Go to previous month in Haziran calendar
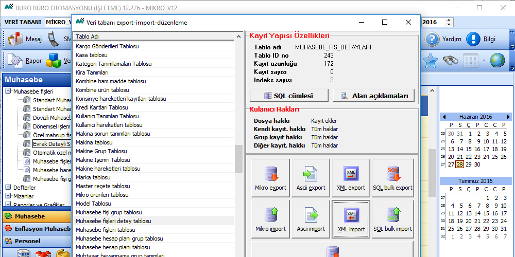The image size is (515, 257). tap(444, 117)
